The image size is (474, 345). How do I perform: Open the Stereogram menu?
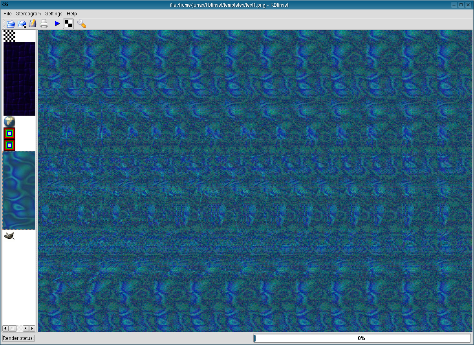pyautogui.click(x=28, y=13)
